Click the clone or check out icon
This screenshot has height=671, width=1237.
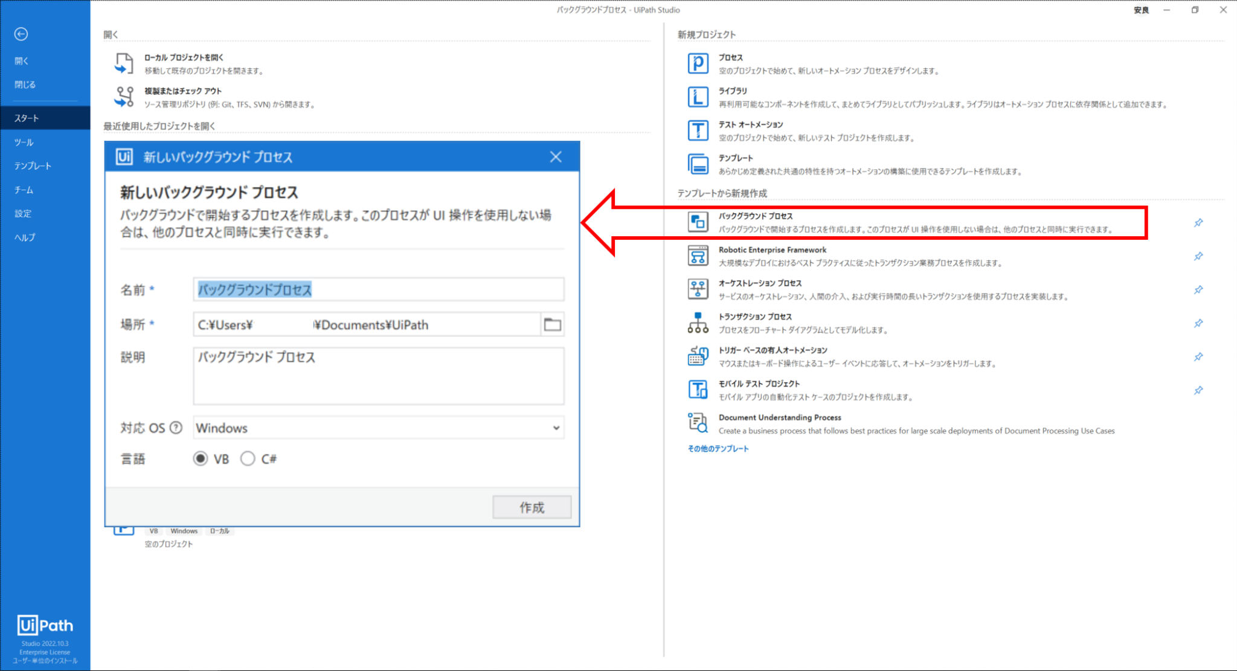124,97
